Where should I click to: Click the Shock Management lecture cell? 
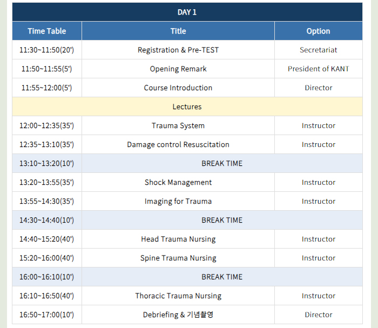pyautogui.click(x=178, y=182)
